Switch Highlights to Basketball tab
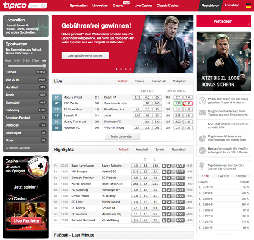 179,150
